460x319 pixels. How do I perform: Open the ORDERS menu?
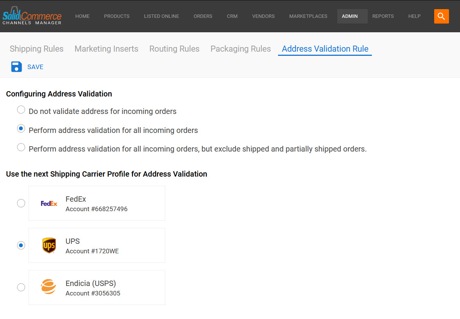pyautogui.click(x=203, y=16)
